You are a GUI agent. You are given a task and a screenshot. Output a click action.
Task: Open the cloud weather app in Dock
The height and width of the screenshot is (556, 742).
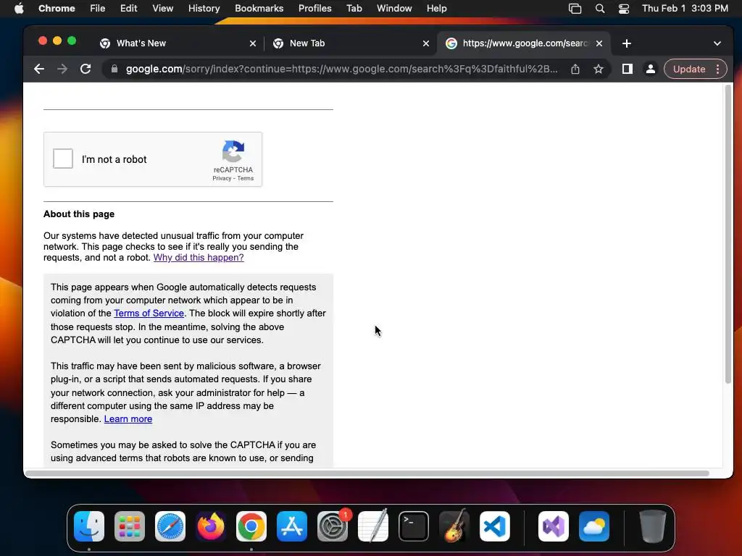[x=594, y=526]
